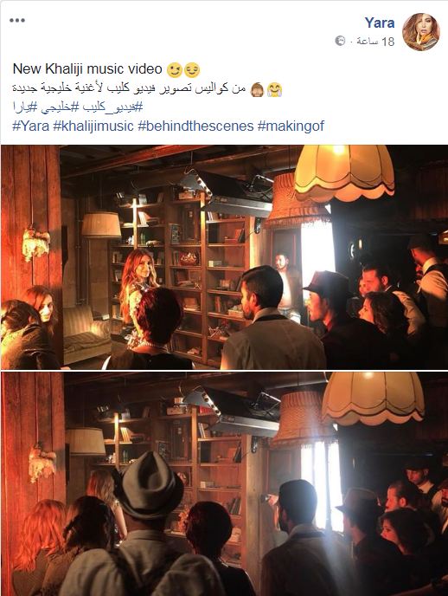
Task: Click the laughing with tears emoji
Action: [274, 90]
